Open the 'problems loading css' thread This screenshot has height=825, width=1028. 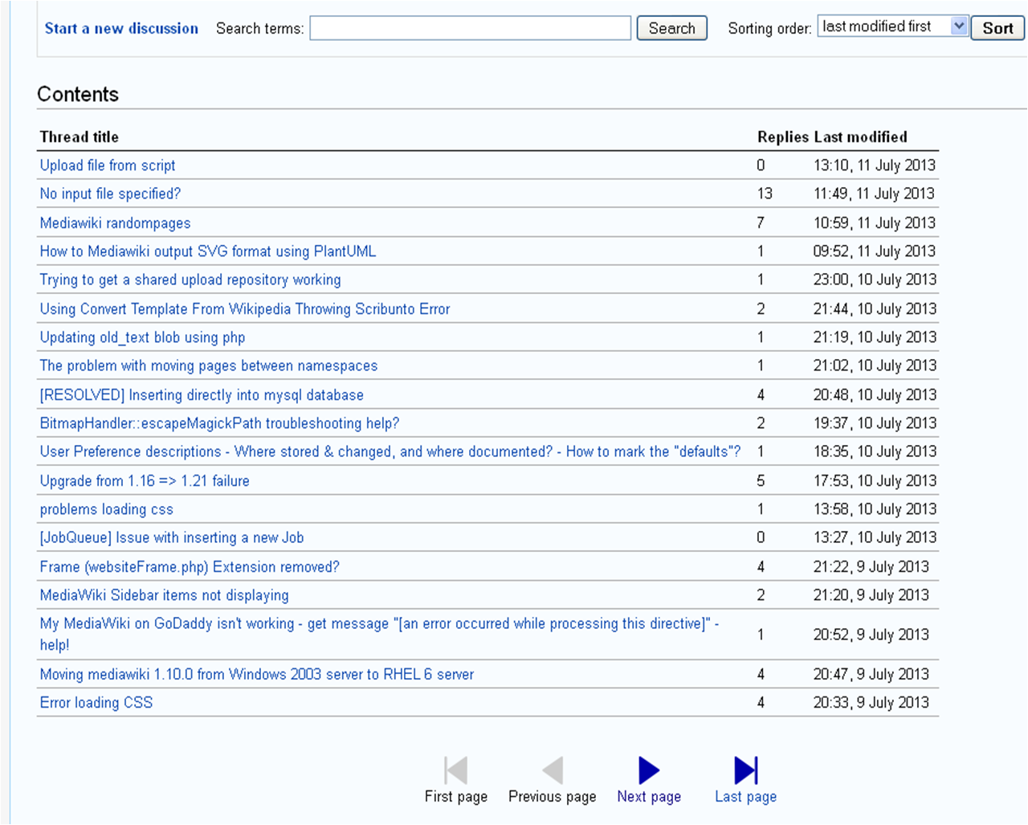[106, 509]
